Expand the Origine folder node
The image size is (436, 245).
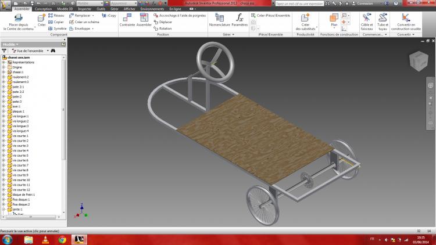point(3,67)
